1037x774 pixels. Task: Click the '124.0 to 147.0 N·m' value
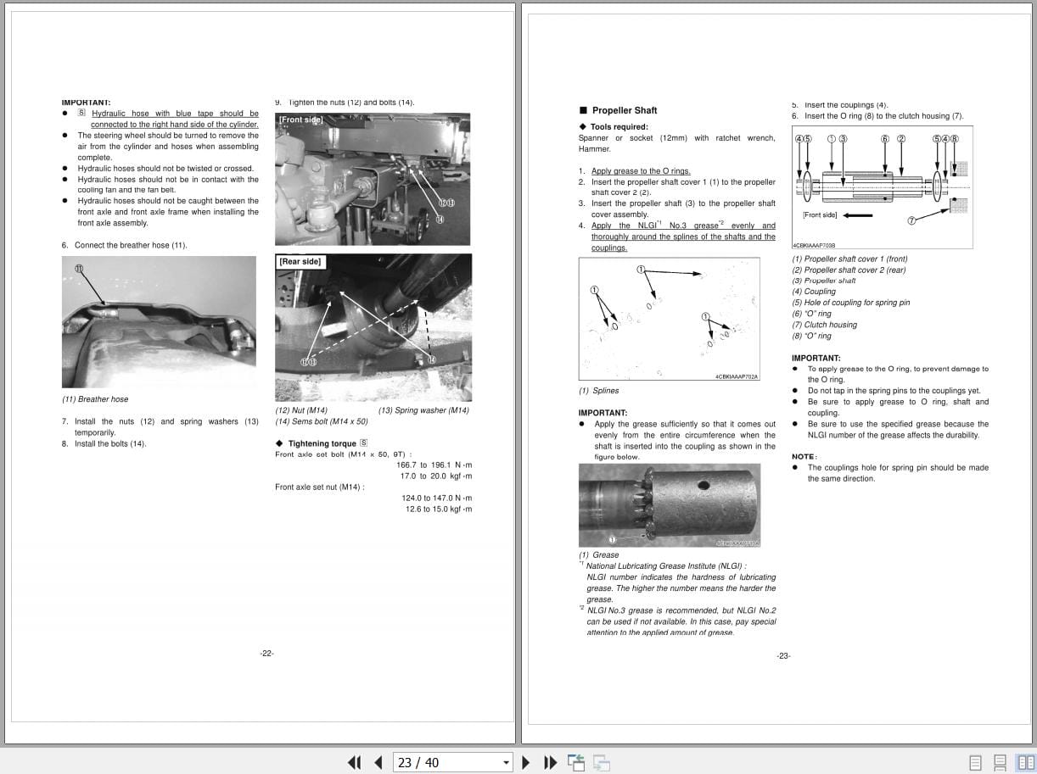tap(437, 498)
